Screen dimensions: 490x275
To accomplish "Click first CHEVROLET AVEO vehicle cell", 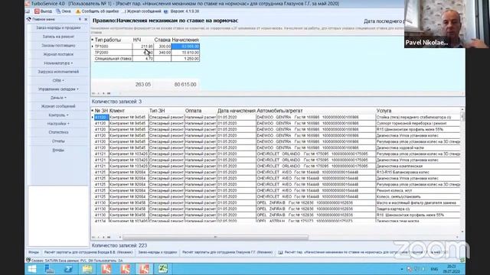I will click(x=315, y=173).
